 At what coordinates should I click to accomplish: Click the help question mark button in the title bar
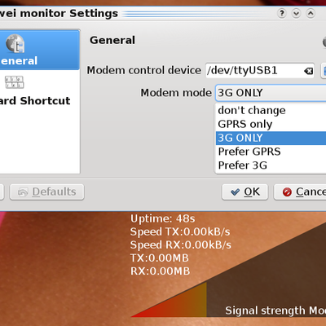282,13
